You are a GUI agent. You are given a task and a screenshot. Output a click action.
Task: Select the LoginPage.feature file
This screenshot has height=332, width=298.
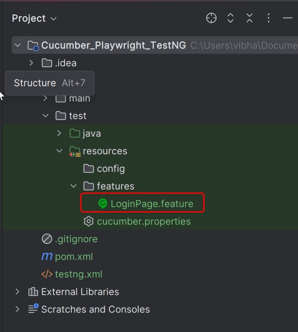click(x=152, y=204)
